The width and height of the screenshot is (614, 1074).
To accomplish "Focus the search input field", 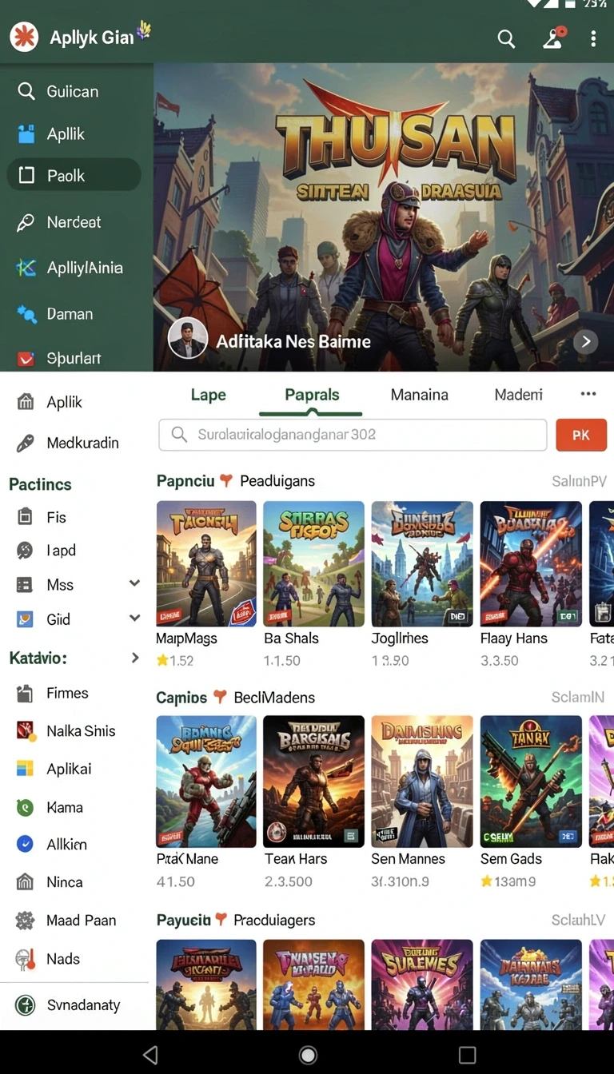I will click(353, 436).
